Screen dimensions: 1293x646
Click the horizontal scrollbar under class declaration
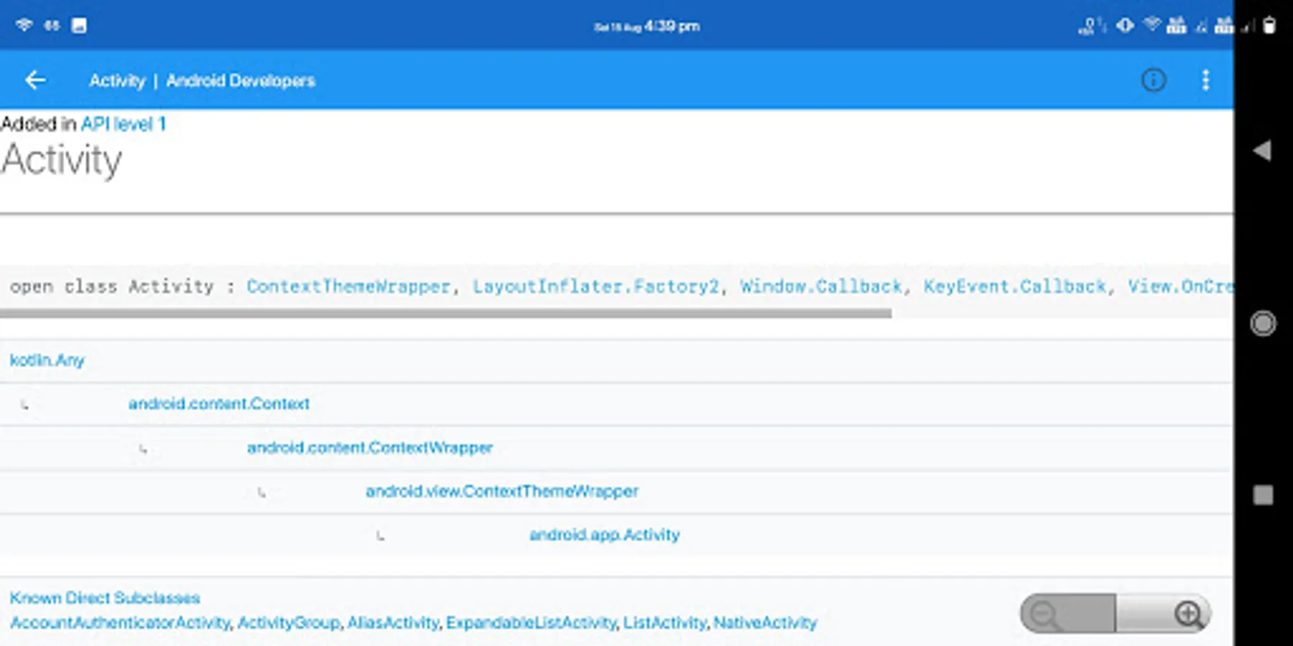point(445,314)
